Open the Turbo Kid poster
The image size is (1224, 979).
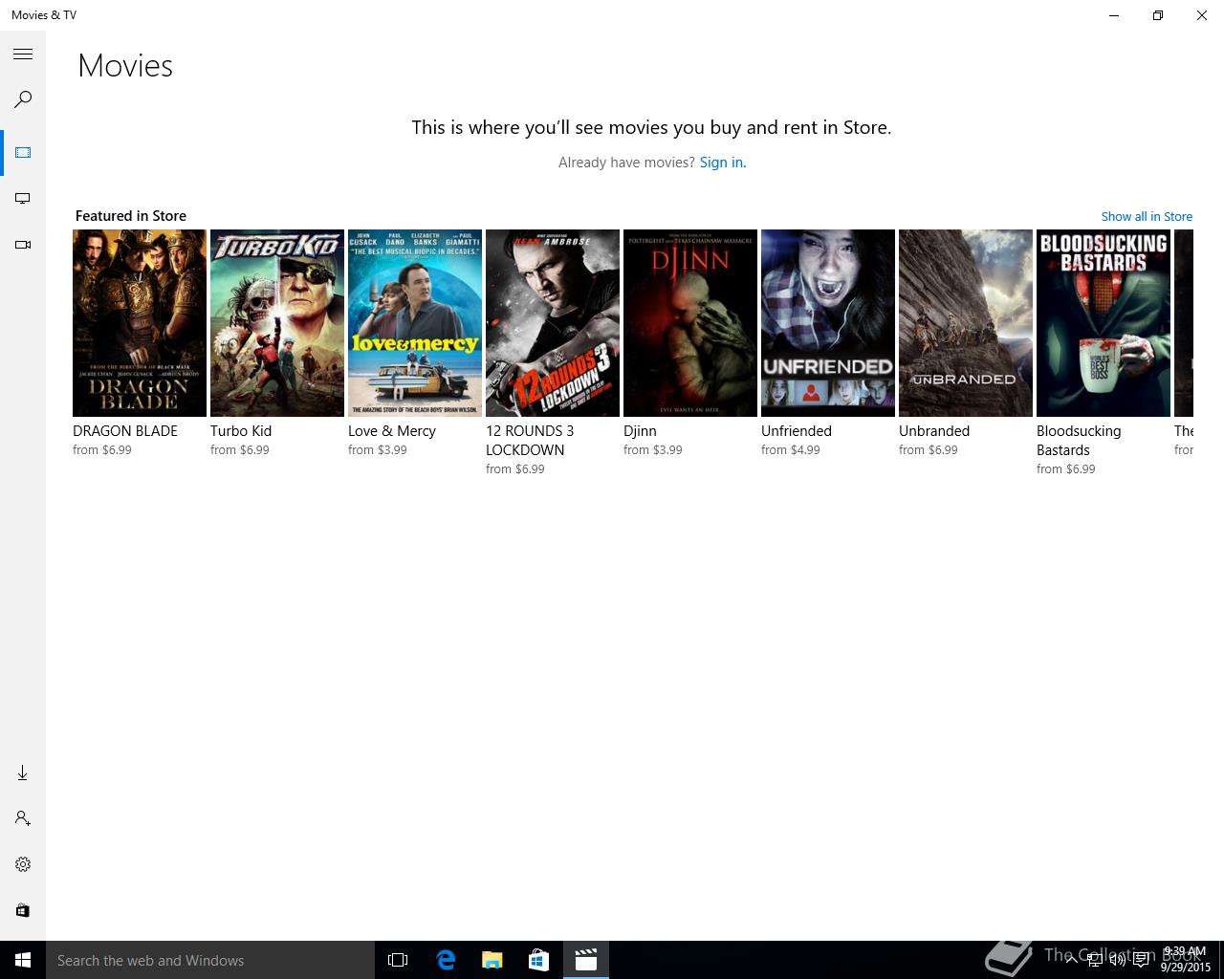(277, 323)
